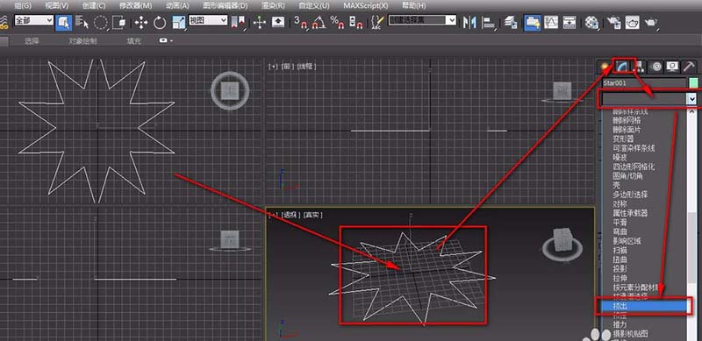Open 组(G) menu
Viewport: 702px width, 341px height.
coord(23,6)
